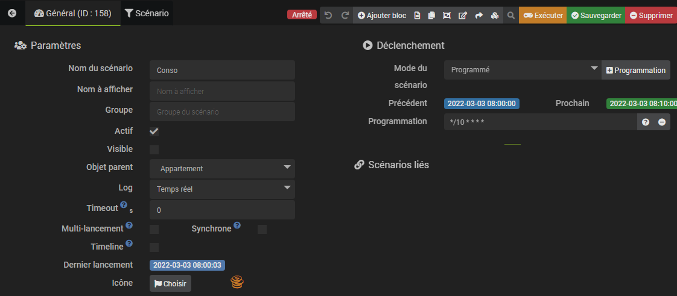Image resolution: width=677 pixels, height=296 pixels.
Task: Open the log file icon
Action: pyautogui.click(x=417, y=15)
